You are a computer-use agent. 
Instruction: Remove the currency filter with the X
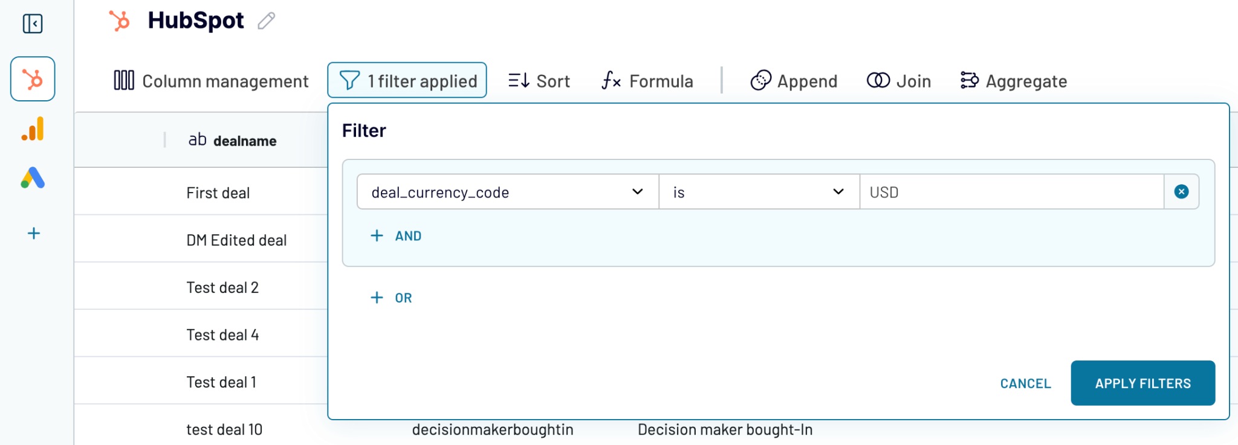point(1181,191)
